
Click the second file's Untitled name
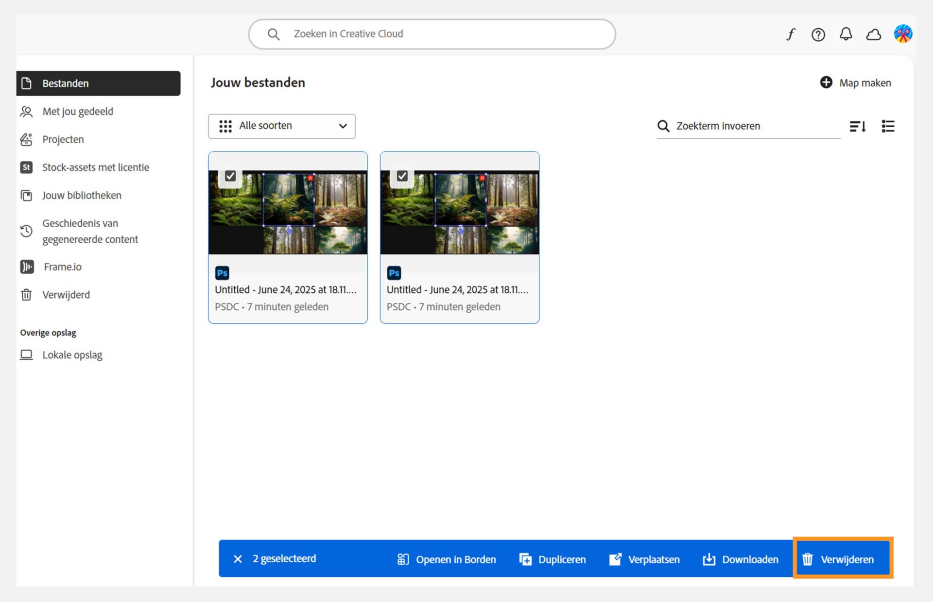pyautogui.click(x=458, y=290)
